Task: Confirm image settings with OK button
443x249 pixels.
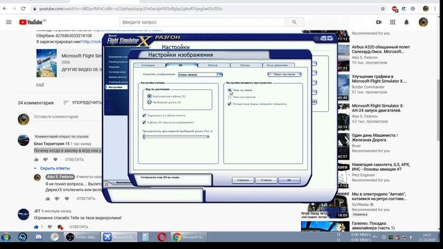Action: point(289,180)
